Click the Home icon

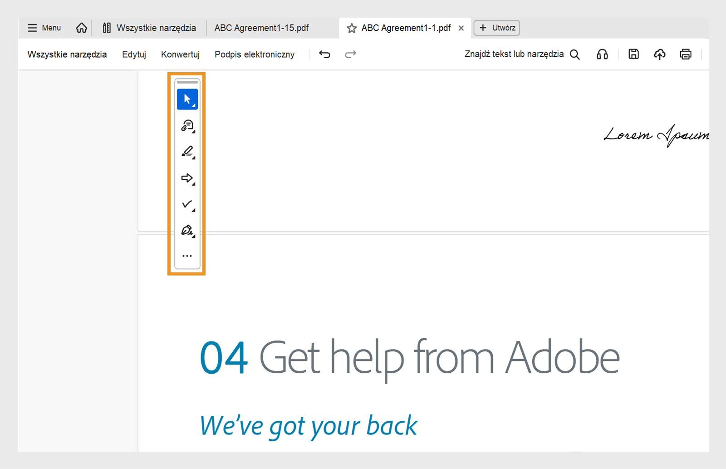(x=82, y=28)
